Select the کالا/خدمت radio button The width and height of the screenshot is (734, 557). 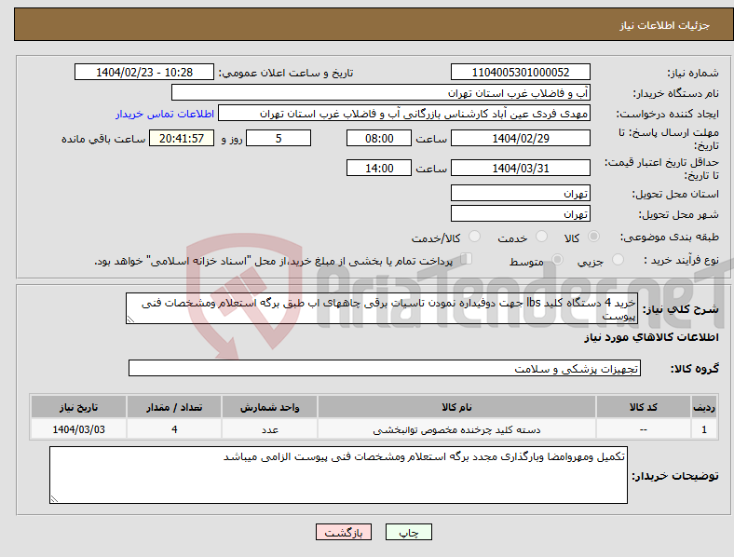pyautogui.click(x=475, y=237)
